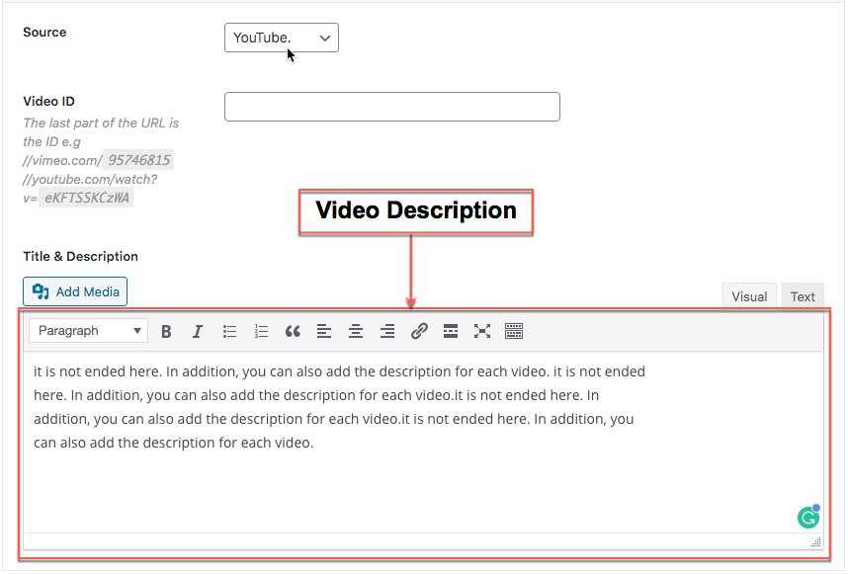Open the Paragraph format dropdown

pos(88,331)
